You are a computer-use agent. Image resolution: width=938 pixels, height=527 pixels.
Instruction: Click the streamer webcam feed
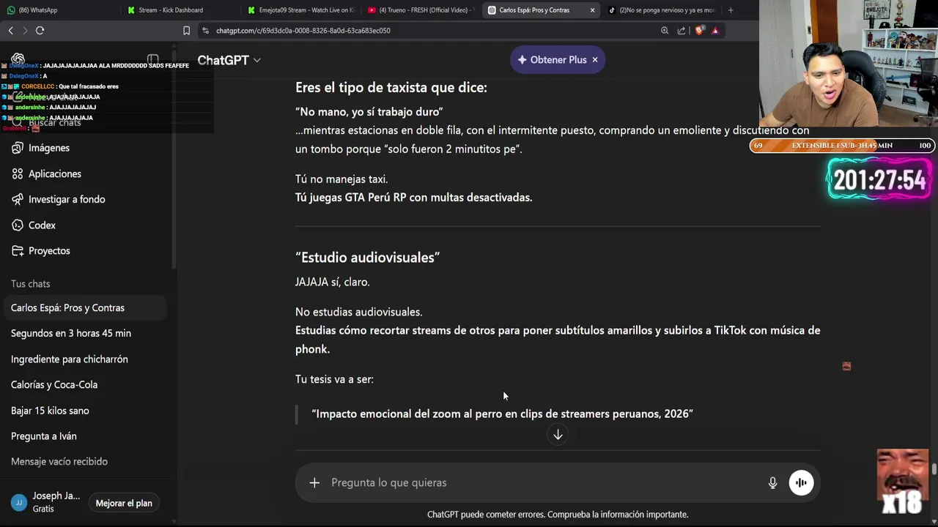(x=849, y=64)
